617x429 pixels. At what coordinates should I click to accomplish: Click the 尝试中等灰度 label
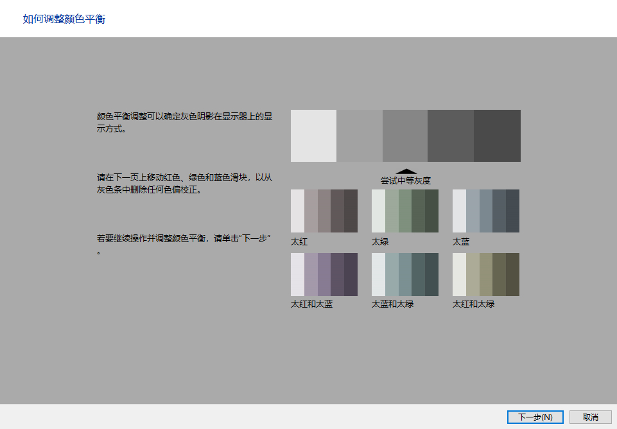(405, 181)
